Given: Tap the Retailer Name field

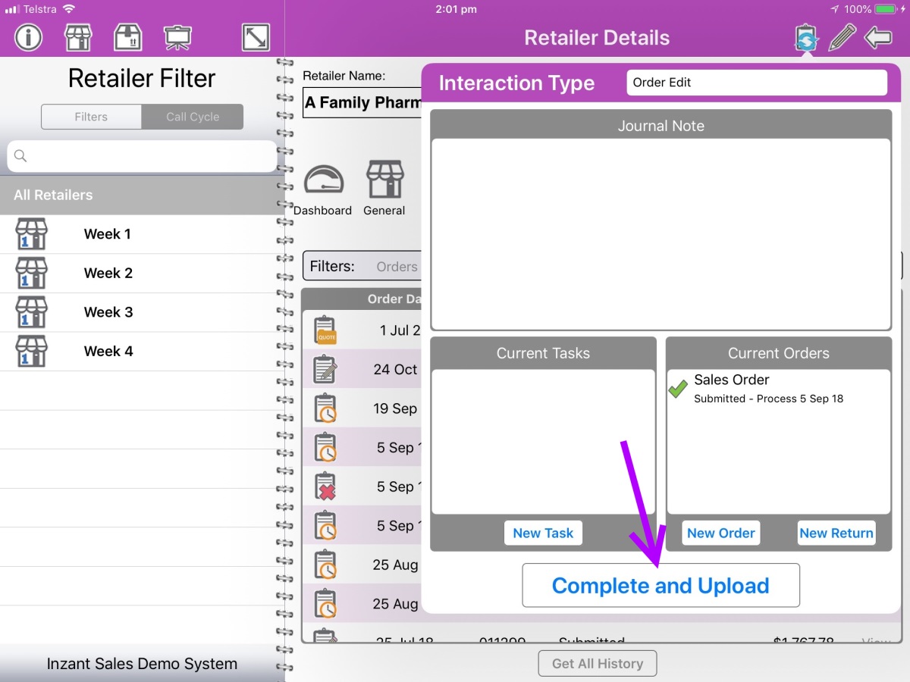Looking at the screenshot, I should (362, 102).
